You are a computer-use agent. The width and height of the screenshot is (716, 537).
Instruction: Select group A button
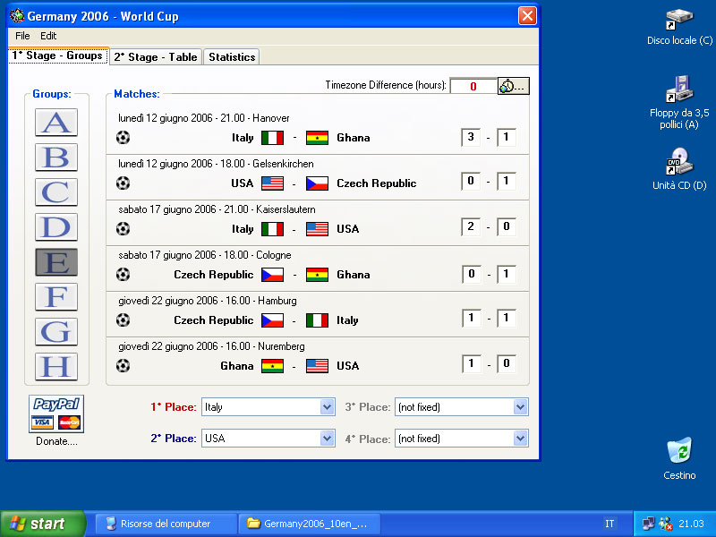[56, 123]
